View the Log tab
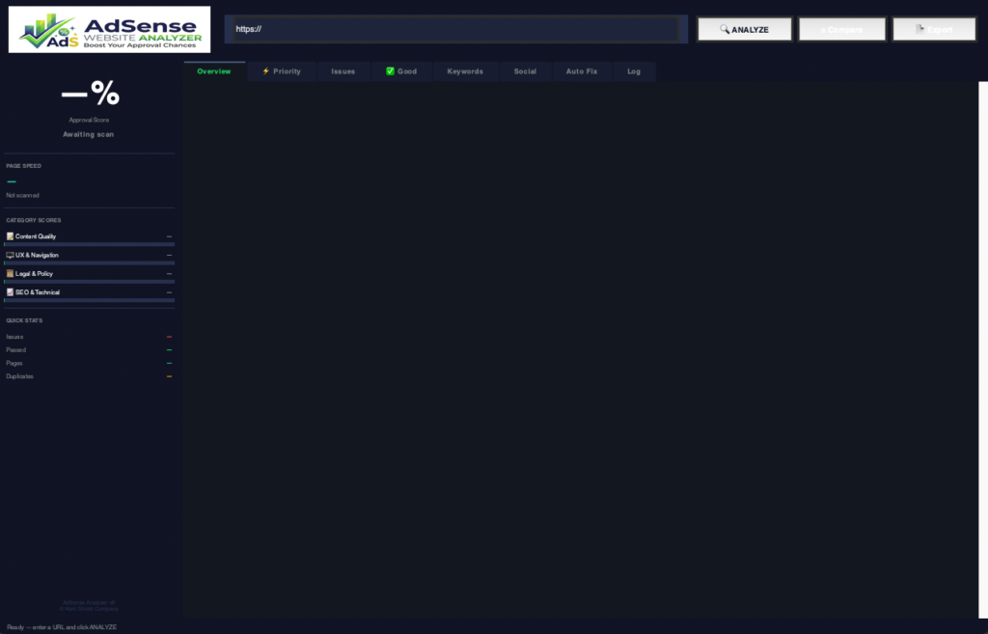The height and width of the screenshot is (634, 988). tap(634, 70)
